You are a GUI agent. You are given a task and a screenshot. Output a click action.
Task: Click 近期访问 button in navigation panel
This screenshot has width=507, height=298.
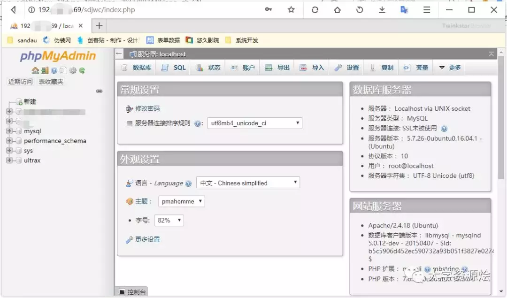20,82
